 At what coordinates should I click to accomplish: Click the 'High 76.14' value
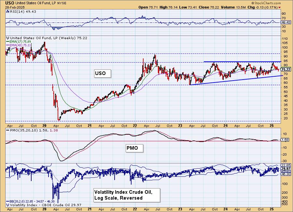click(x=169, y=7)
